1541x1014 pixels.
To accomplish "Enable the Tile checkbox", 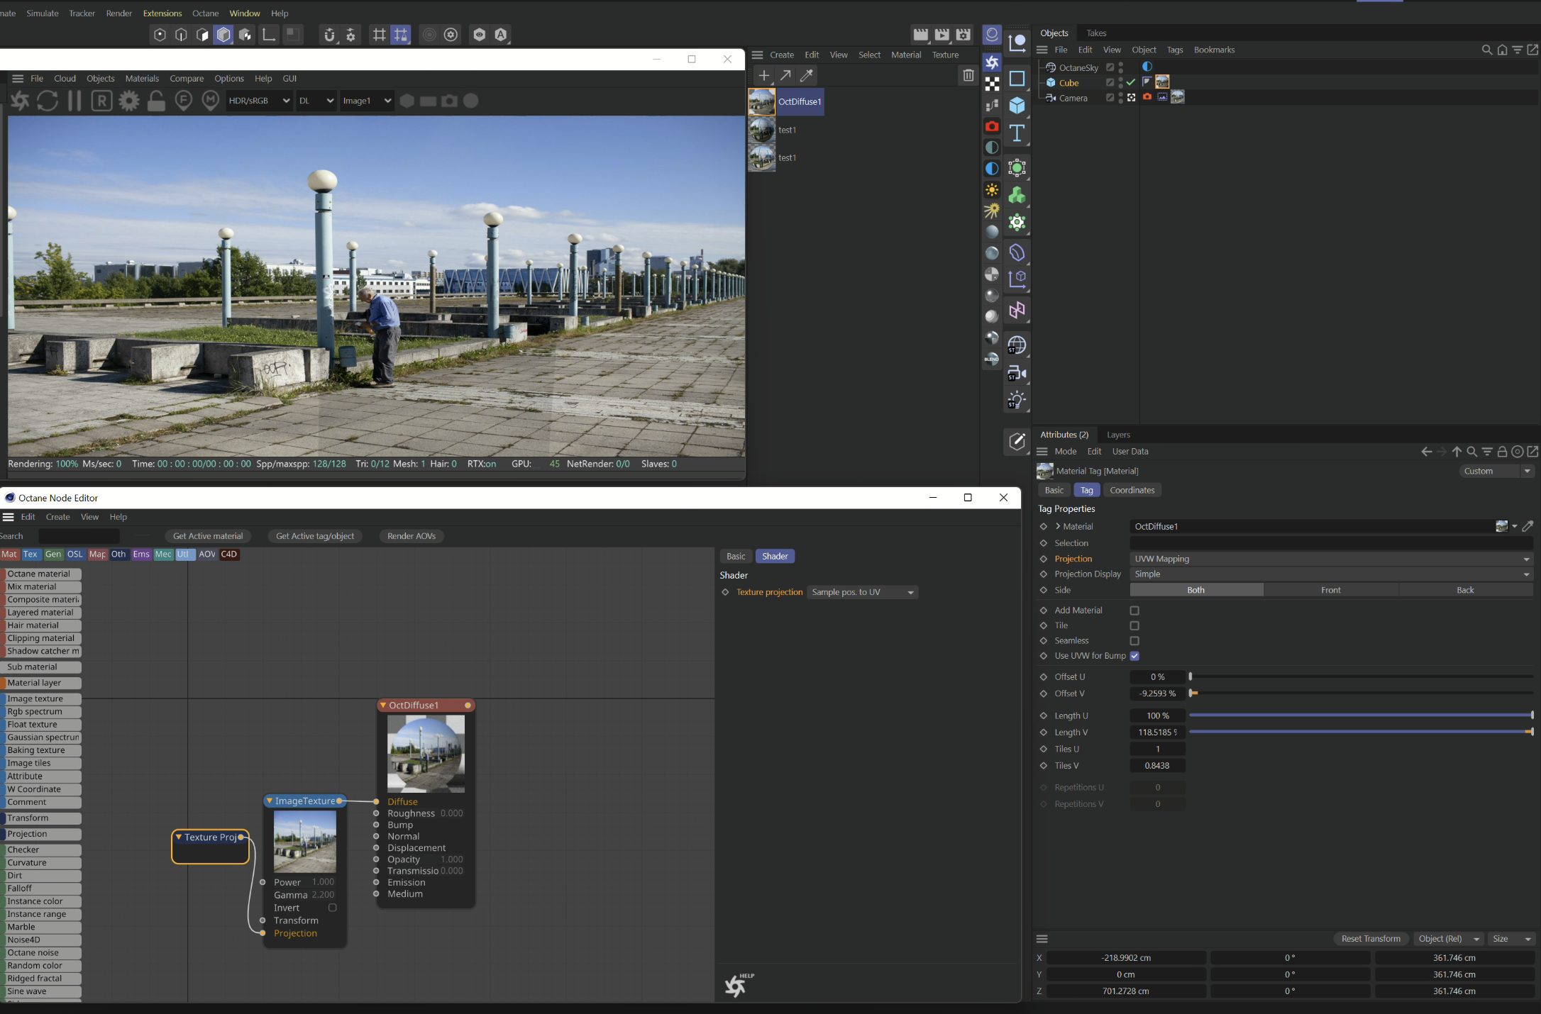I will (x=1134, y=625).
